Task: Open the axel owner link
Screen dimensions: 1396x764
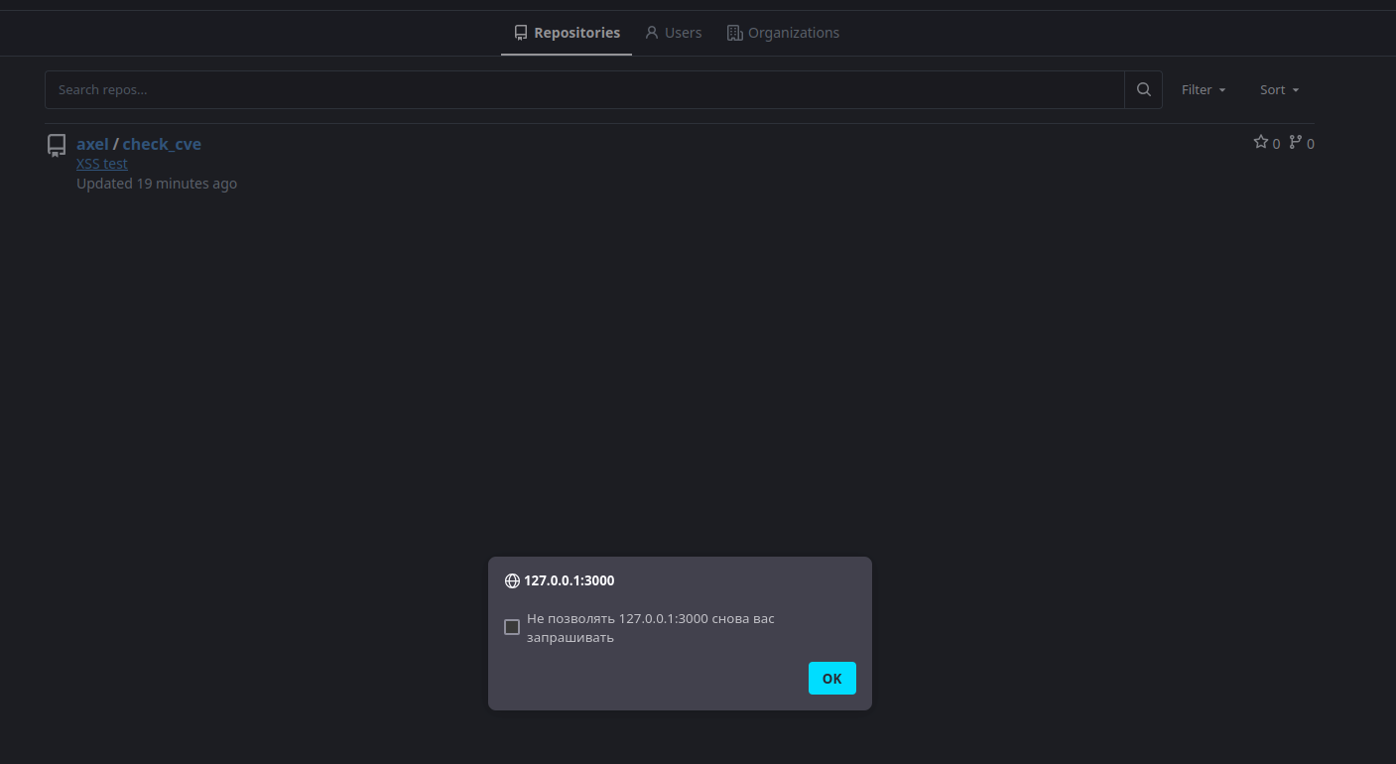Action: (x=92, y=144)
